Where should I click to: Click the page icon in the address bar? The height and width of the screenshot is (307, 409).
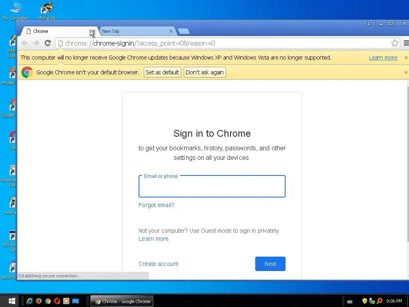60,43
